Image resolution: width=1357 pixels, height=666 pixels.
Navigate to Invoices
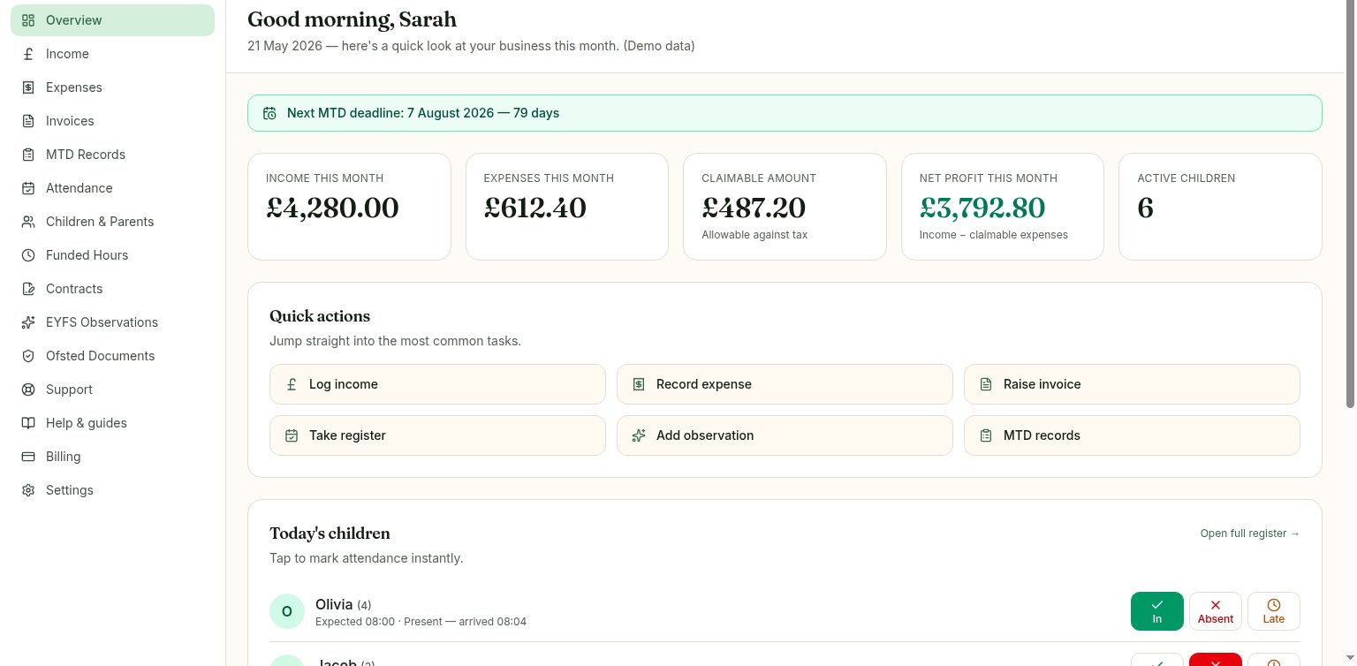click(112, 121)
